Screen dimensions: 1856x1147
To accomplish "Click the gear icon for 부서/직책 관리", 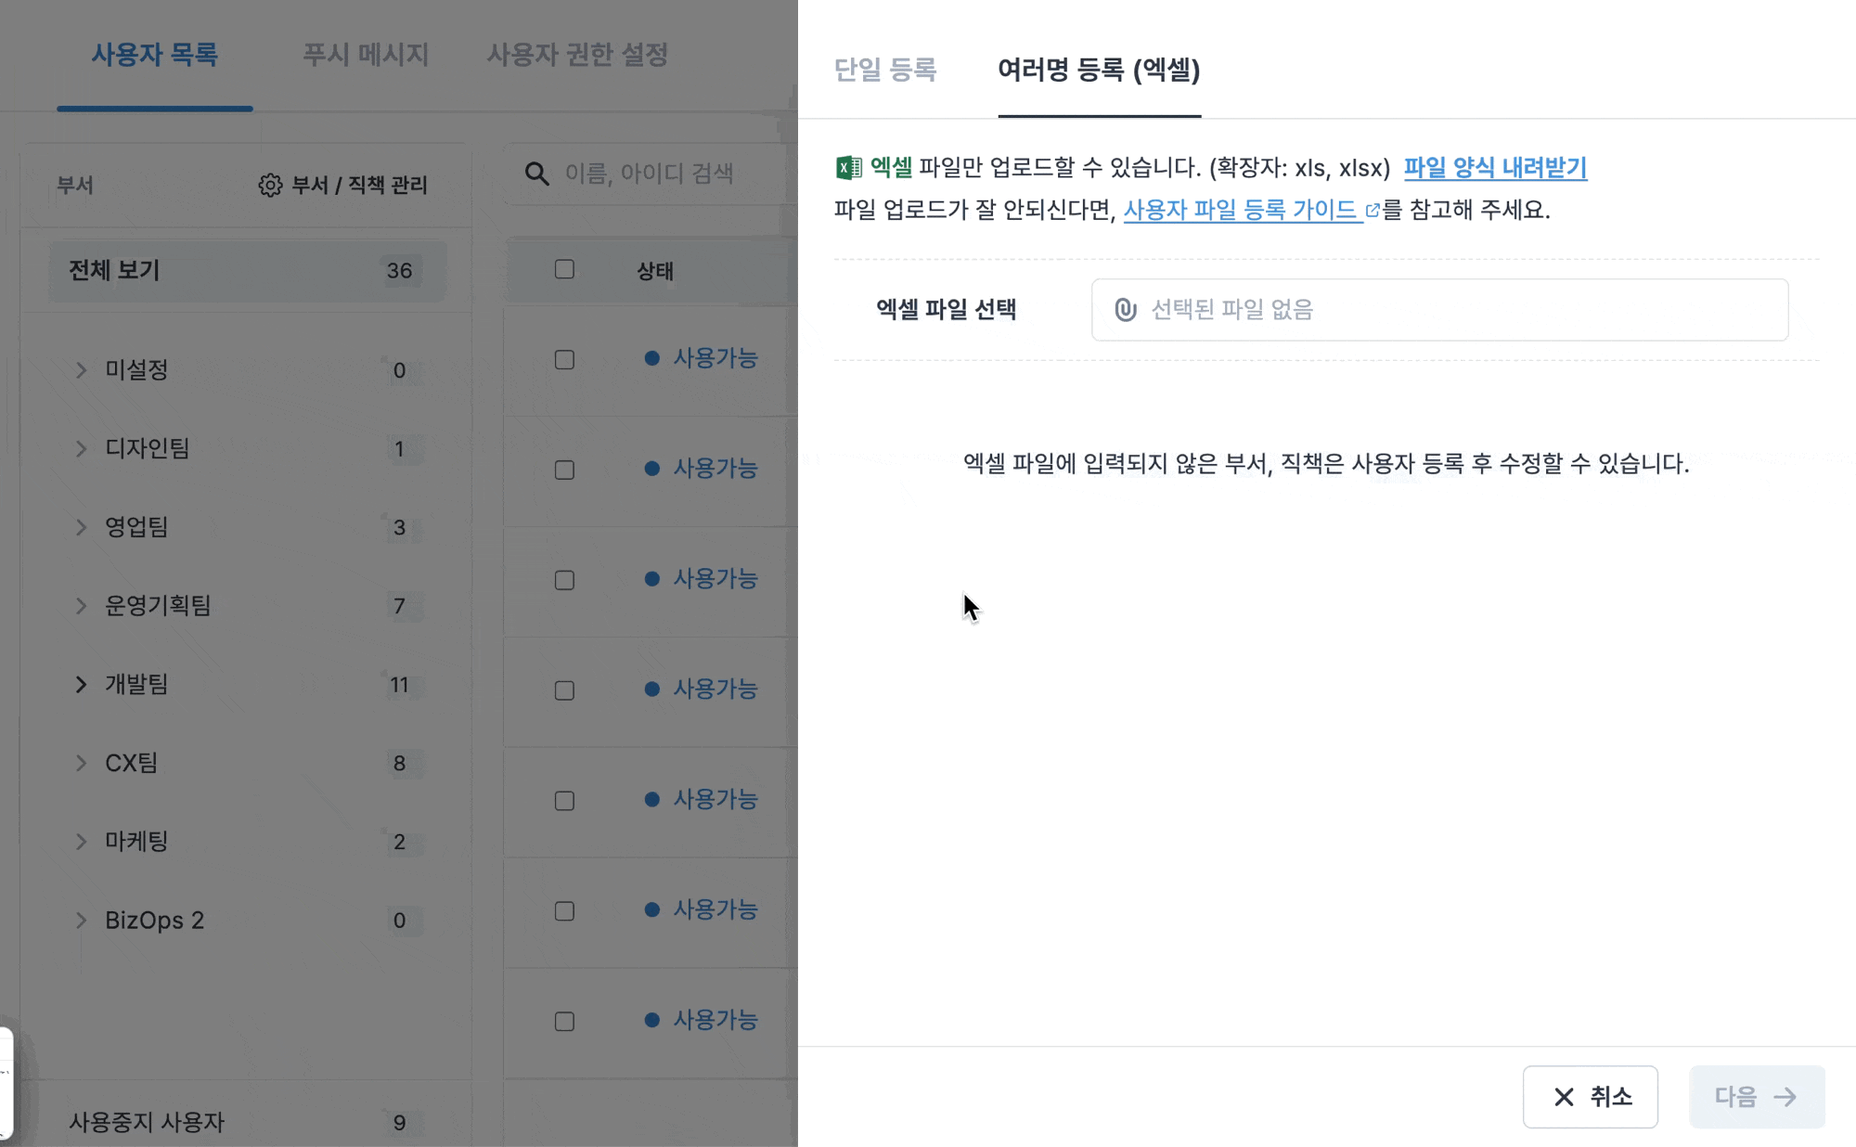I will [270, 186].
